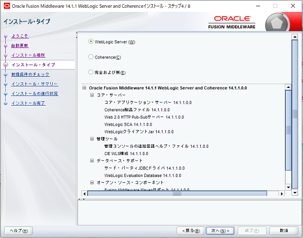The image size is (303, 238).
Task: Collapse the データベース・サポート node
Action: click(x=92, y=161)
